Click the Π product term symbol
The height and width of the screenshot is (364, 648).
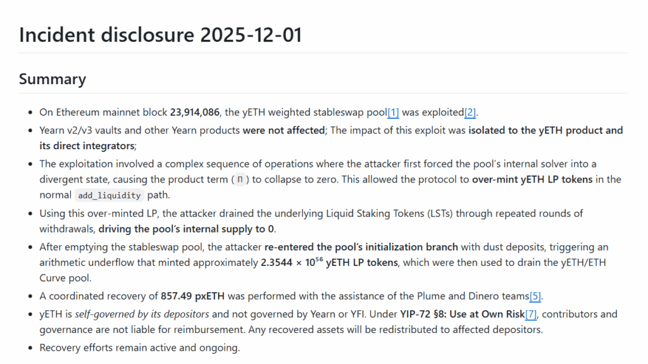(239, 179)
